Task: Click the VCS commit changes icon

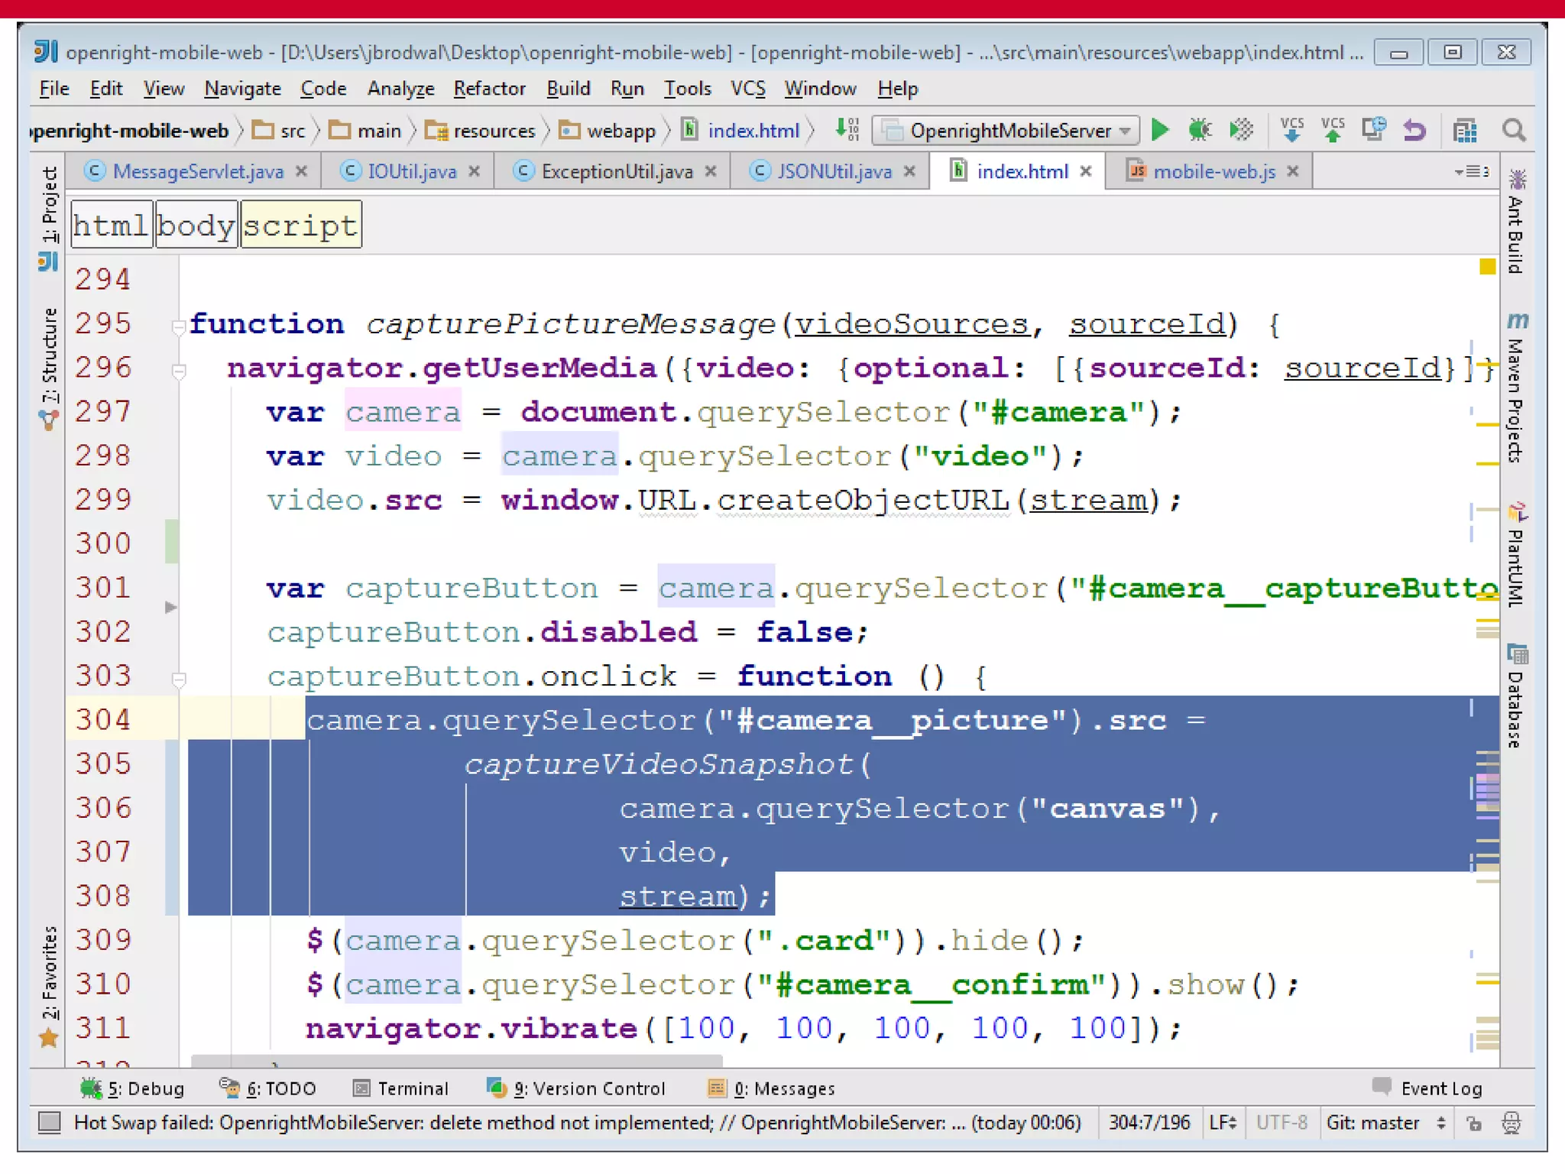Action: (1333, 131)
